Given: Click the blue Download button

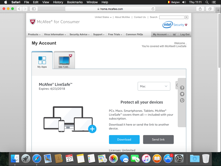Looking at the screenshot, I should tap(124, 139).
